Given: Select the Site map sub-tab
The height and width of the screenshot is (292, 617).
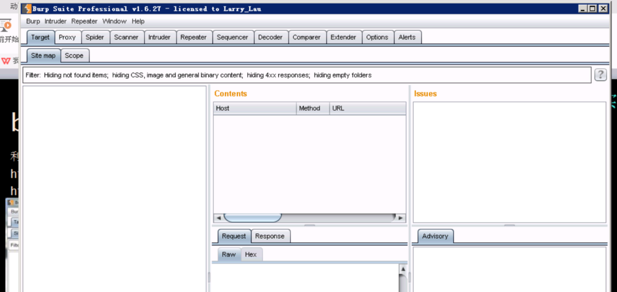Looking at the screenshot, I should 44,56.
